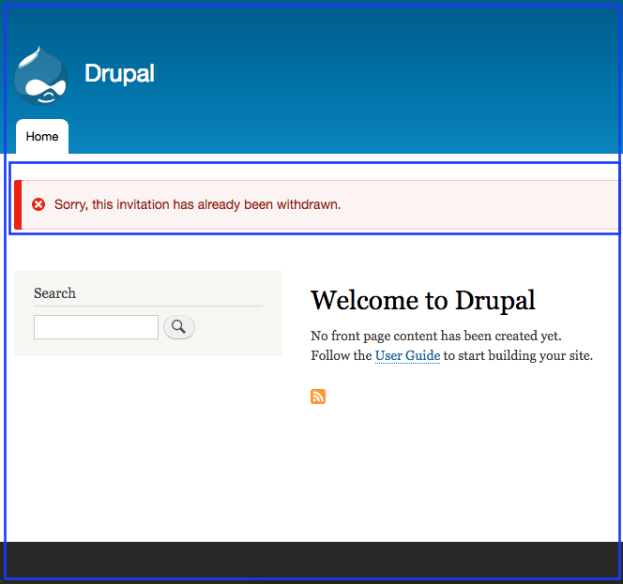Click the 'Sorry, this invitation has already been withdrawn.' message
Screen dimensions: 623x584
point(197,204)
